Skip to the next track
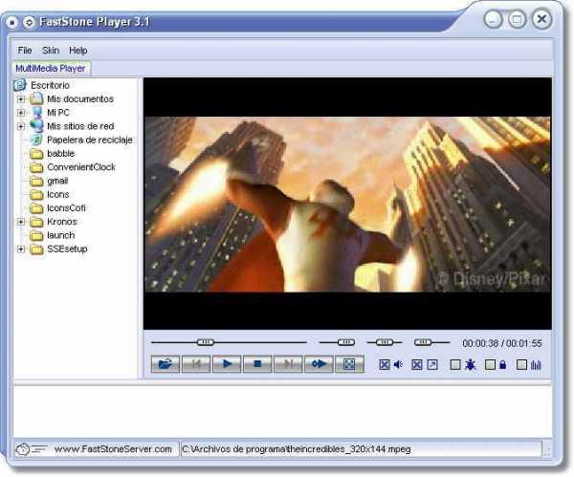This screenshot has width=574, height=477. point(287,364)
